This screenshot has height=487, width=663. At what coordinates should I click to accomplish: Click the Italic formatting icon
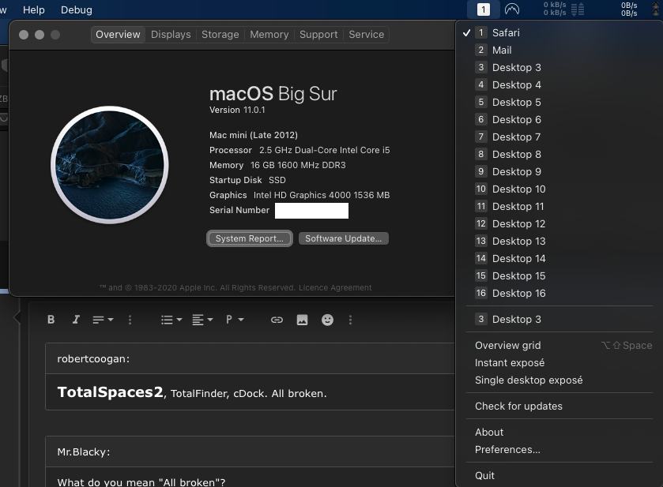coord(76,320)
